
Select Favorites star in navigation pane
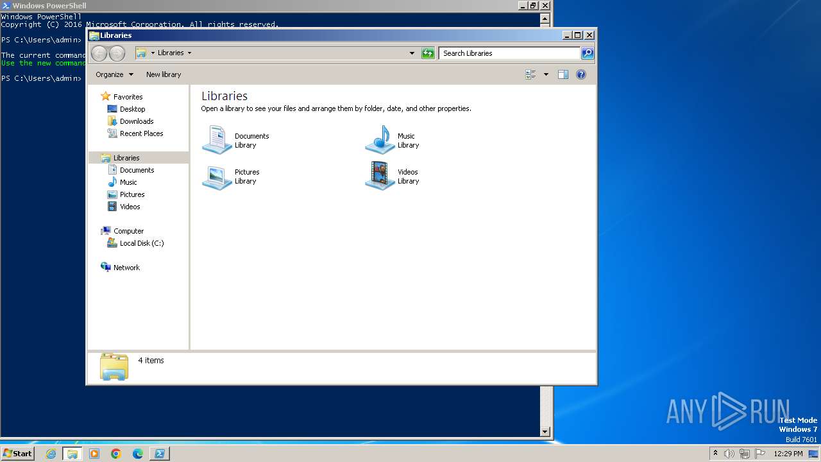click(x=106, y=97)
